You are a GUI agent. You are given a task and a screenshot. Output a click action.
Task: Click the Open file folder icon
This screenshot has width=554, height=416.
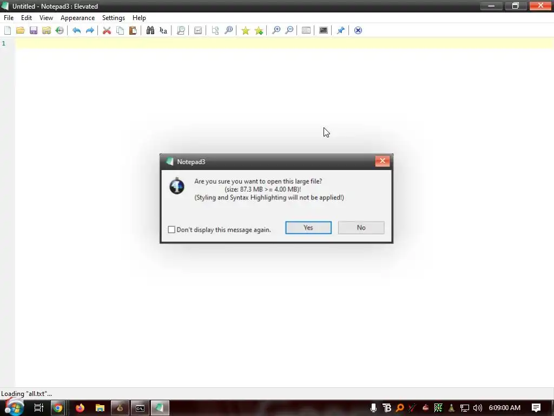click(x=21, y=30)
